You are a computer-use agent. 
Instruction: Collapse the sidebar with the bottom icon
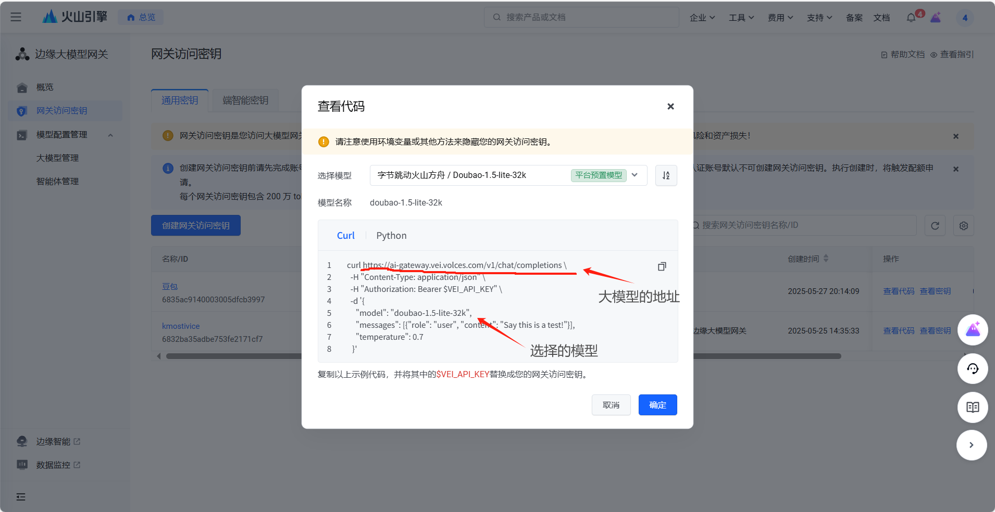click(x=21, y=497)
